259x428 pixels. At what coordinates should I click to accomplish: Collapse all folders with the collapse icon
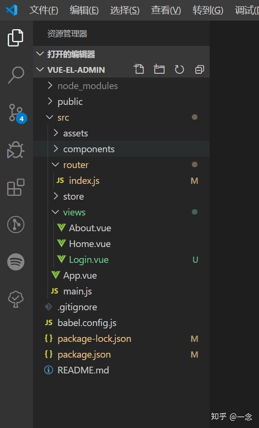click(x=200, y=69)
